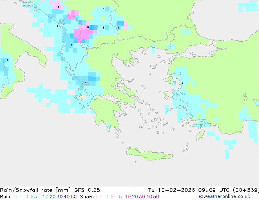Image resolution: width=259 pixels, height=200 pixels.
Task: Select the Snow legend value 20
Action: coord(135,197)
